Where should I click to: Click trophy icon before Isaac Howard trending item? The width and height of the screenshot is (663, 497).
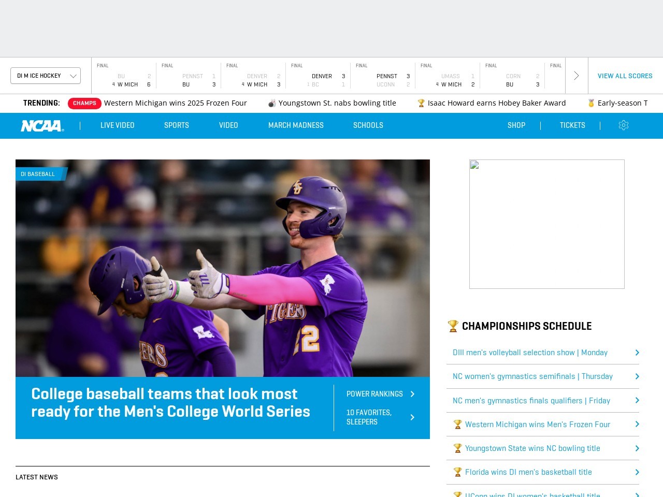[421, 103]
